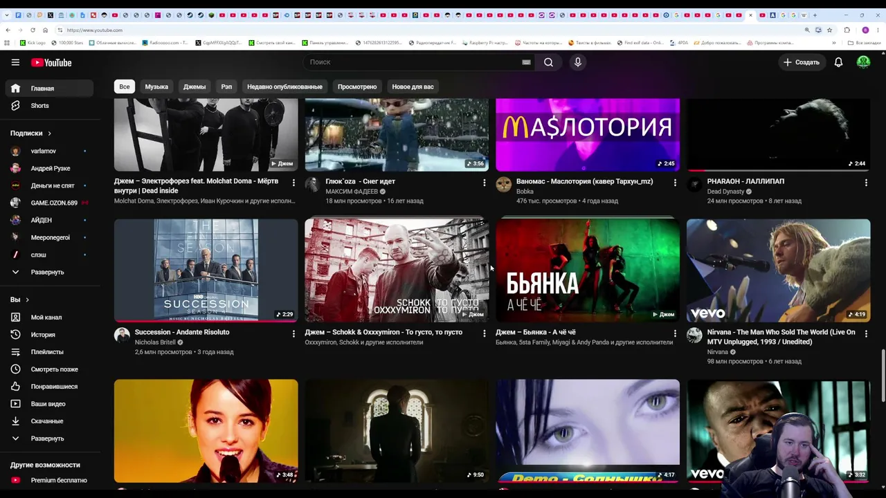Open options menu for Nirvana video

point(866,333)
